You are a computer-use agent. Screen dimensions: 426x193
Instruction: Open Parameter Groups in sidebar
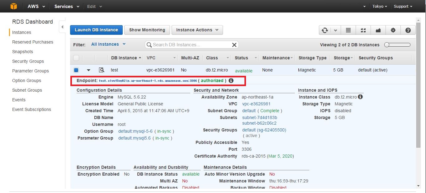point(31,71)
